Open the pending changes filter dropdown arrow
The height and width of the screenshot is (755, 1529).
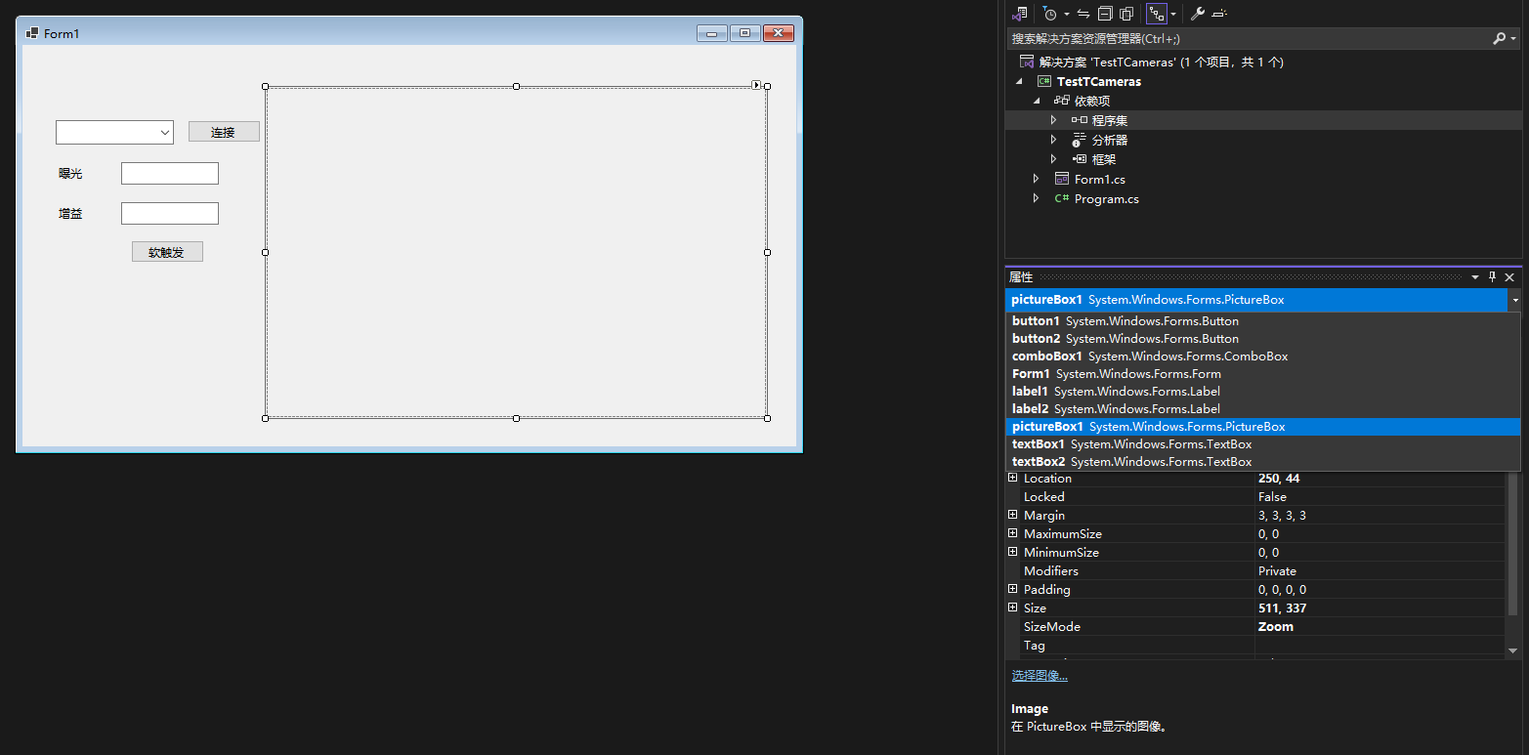pos(1066,14)
